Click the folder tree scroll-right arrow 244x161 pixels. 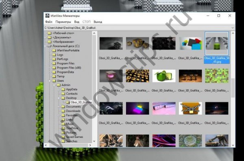[x=90, y=145]
